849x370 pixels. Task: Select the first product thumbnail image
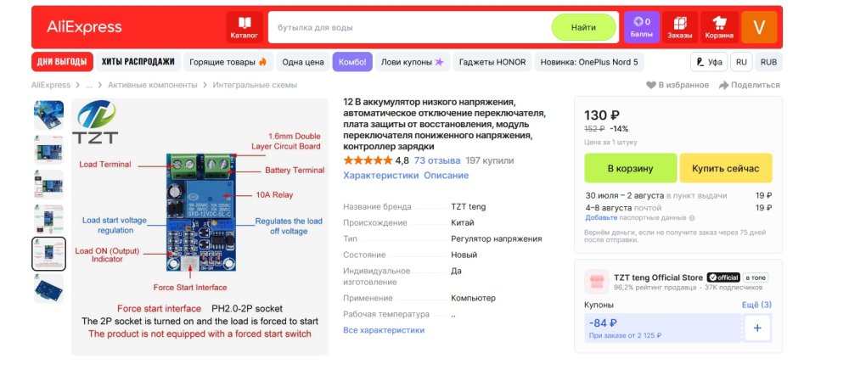coord(48,115)
